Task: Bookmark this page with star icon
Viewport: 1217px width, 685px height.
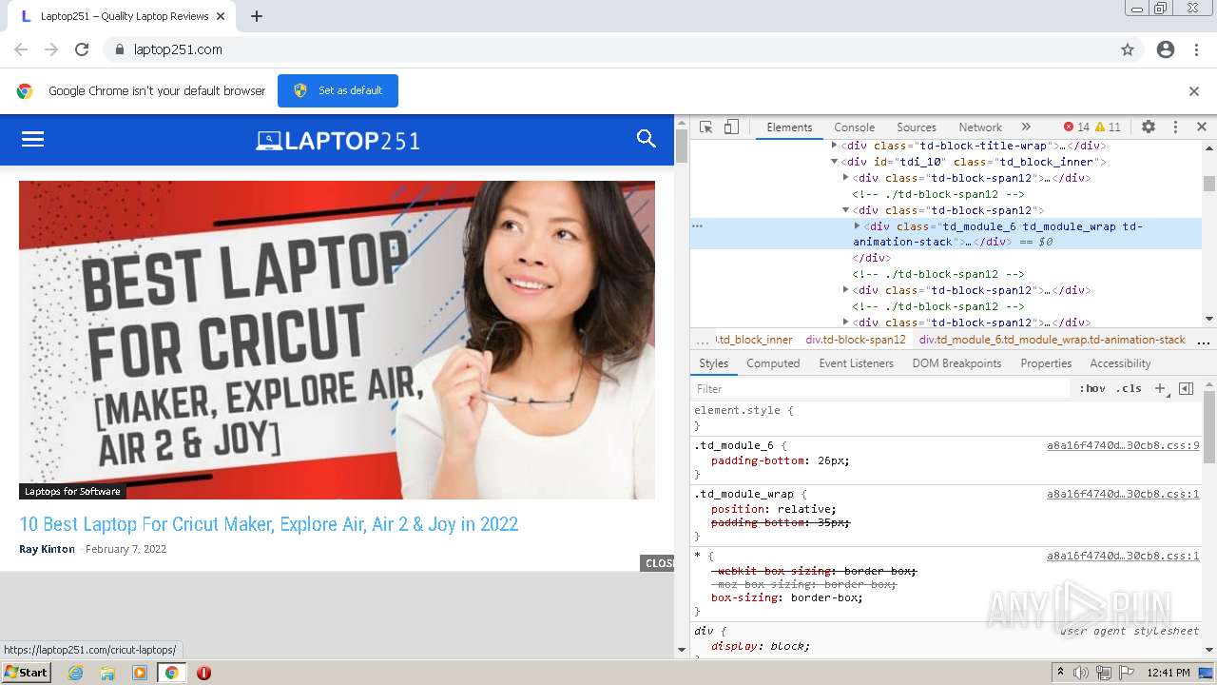Action: 1128,49
